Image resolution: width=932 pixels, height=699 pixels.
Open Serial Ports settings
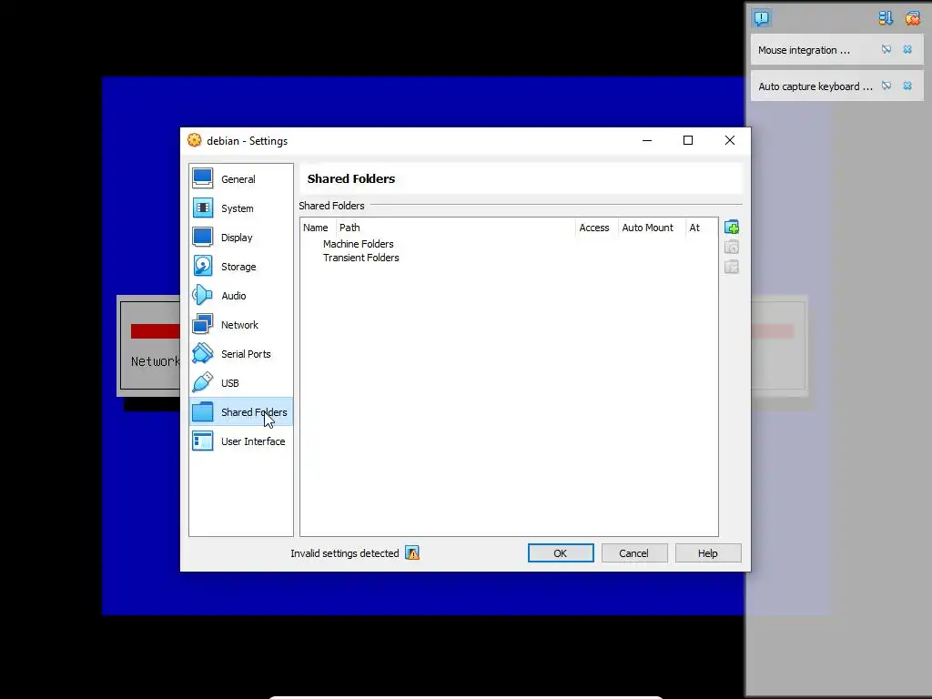240,354
